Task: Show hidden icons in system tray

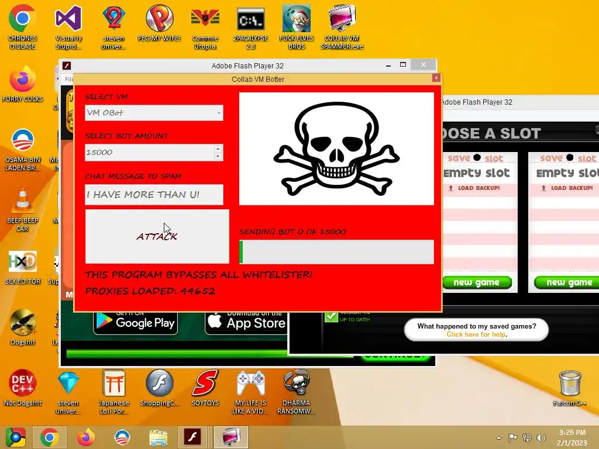Action: [x=498, y=437]
